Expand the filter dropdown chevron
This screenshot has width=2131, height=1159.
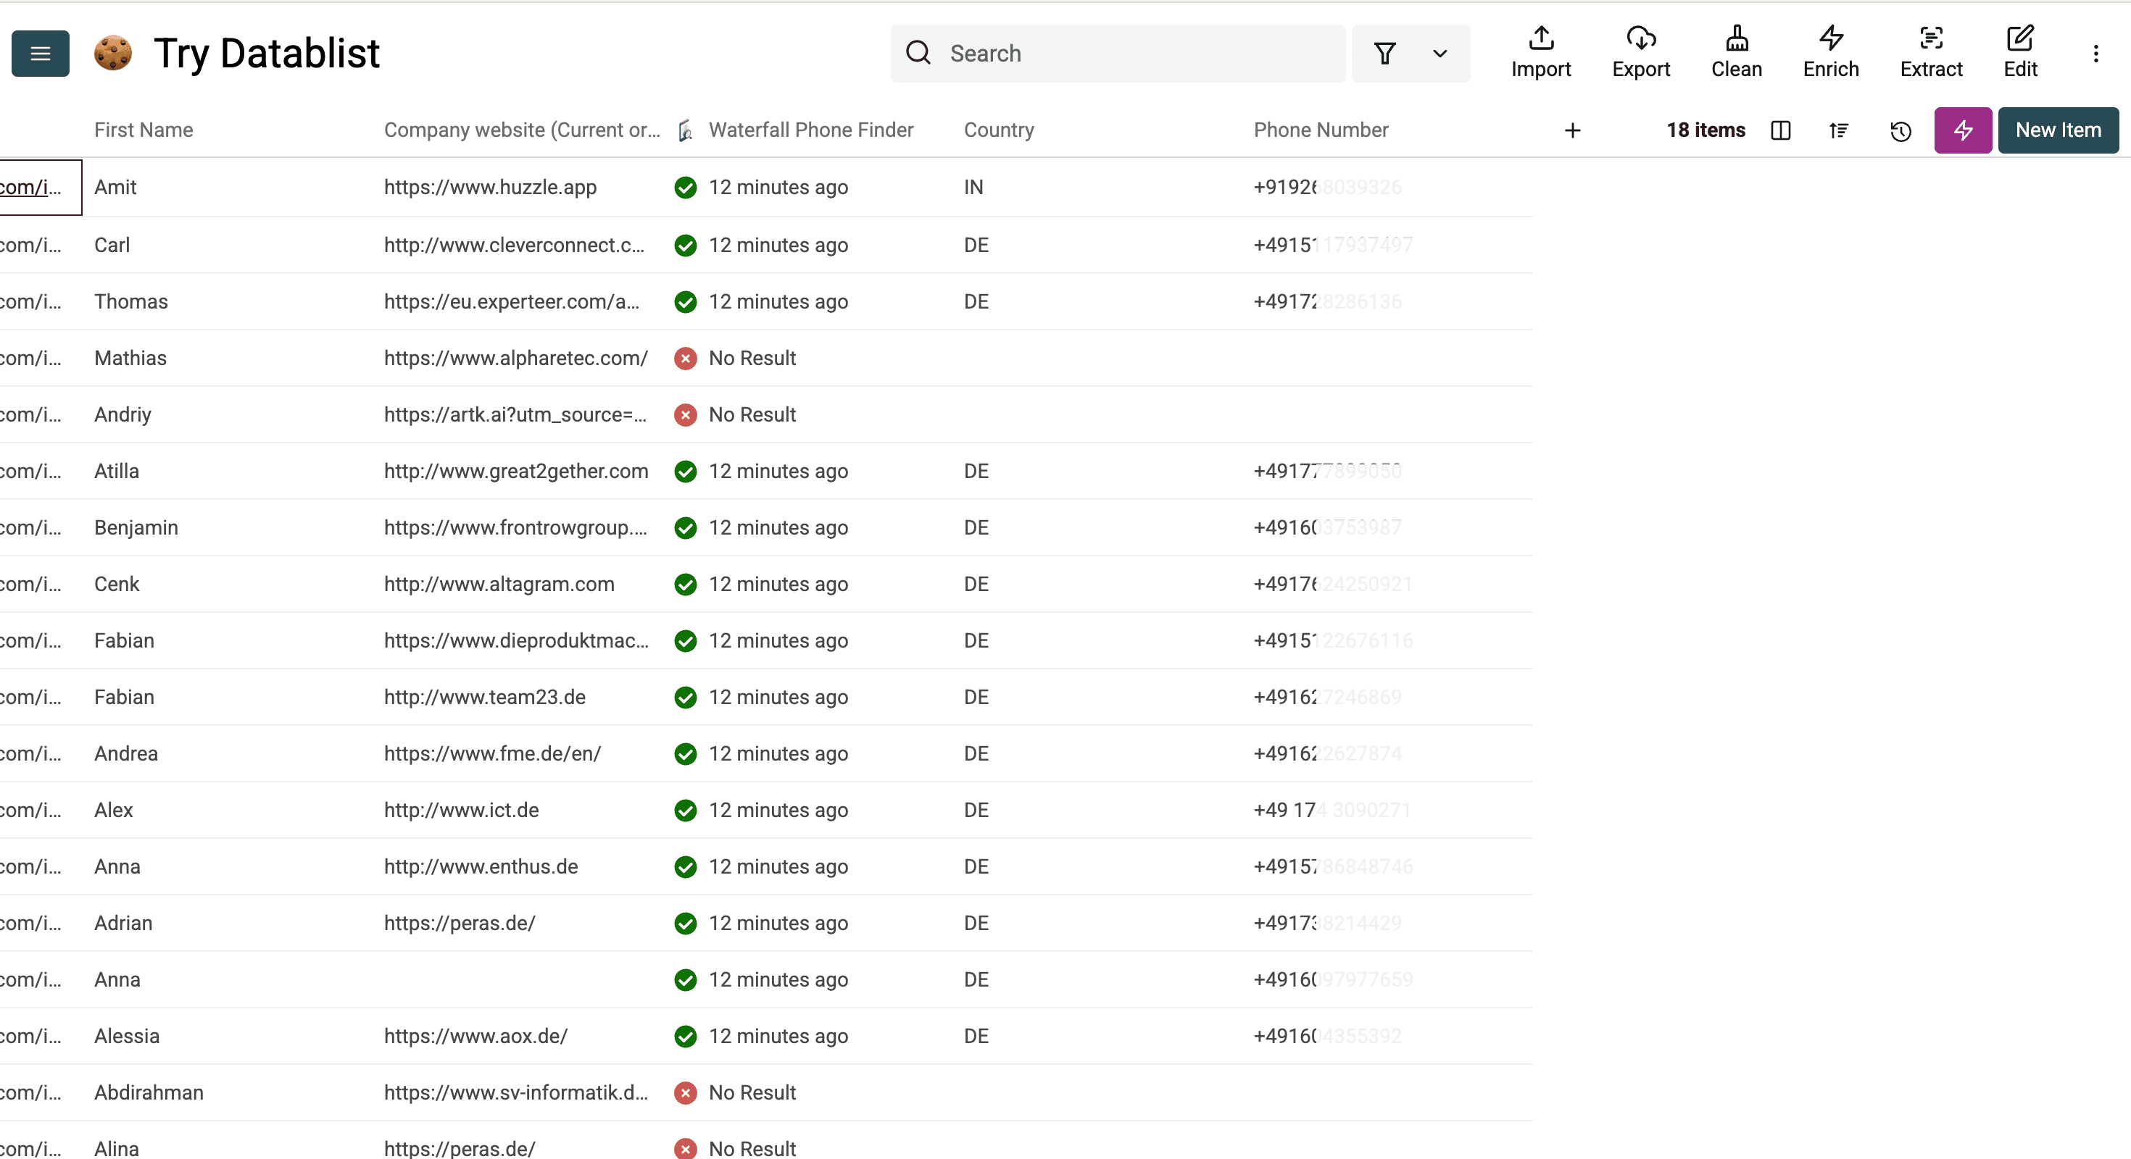pyautogui.click(x=1440, y=54)
